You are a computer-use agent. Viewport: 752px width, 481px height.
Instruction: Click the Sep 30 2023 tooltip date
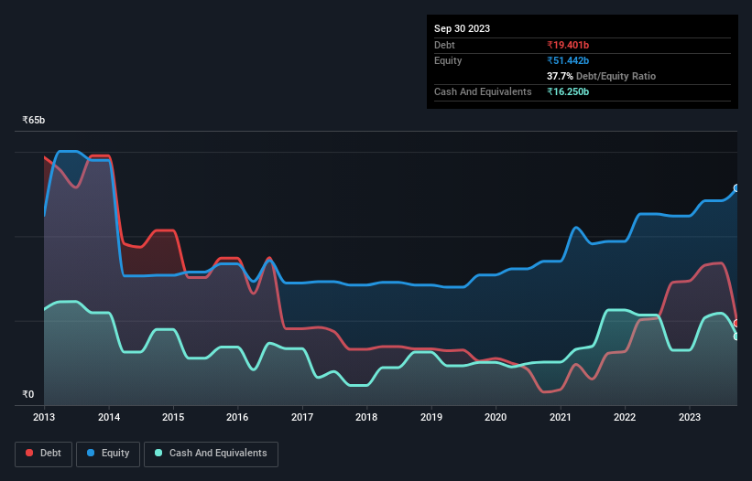click(462, 28)
